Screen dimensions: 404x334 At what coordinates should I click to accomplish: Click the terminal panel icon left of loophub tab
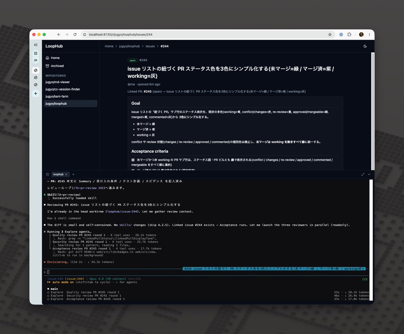point(47,174)
